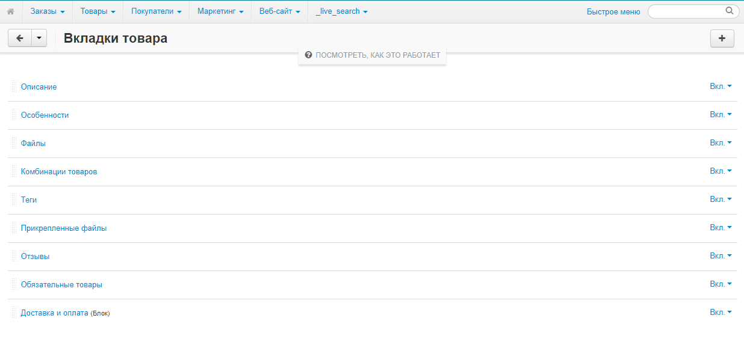744x351 pixels.
Task: Open the Маркетинг menu
Action: click(x=220, y=11)
